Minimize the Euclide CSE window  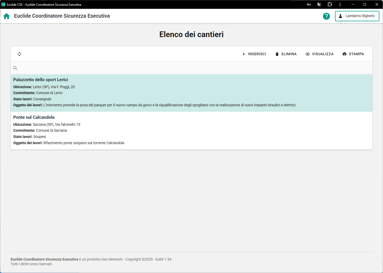(353, 4)
